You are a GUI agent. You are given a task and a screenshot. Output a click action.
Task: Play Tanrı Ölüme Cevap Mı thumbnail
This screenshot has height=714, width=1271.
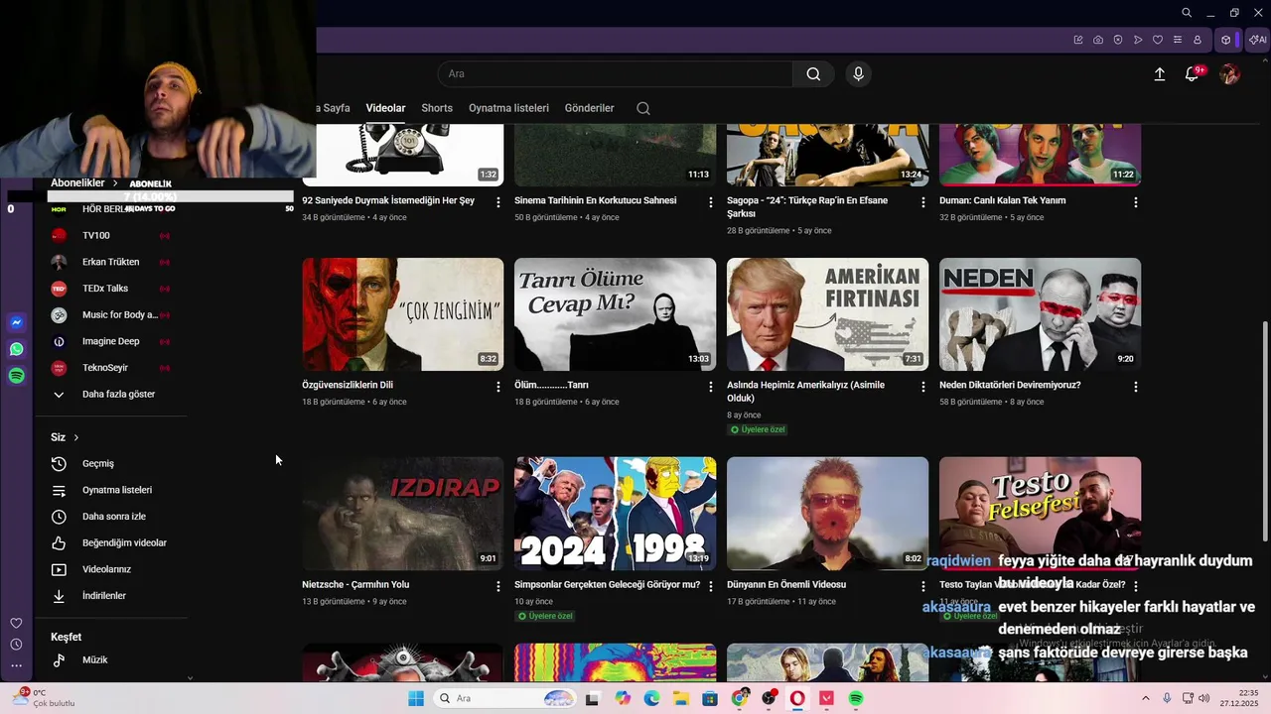pos(615,314)
